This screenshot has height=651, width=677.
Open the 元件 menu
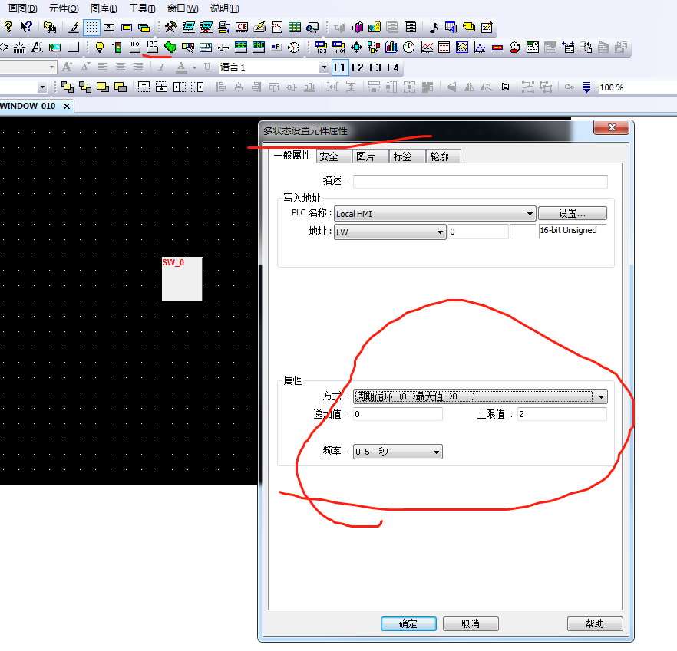tap(63, 8)
